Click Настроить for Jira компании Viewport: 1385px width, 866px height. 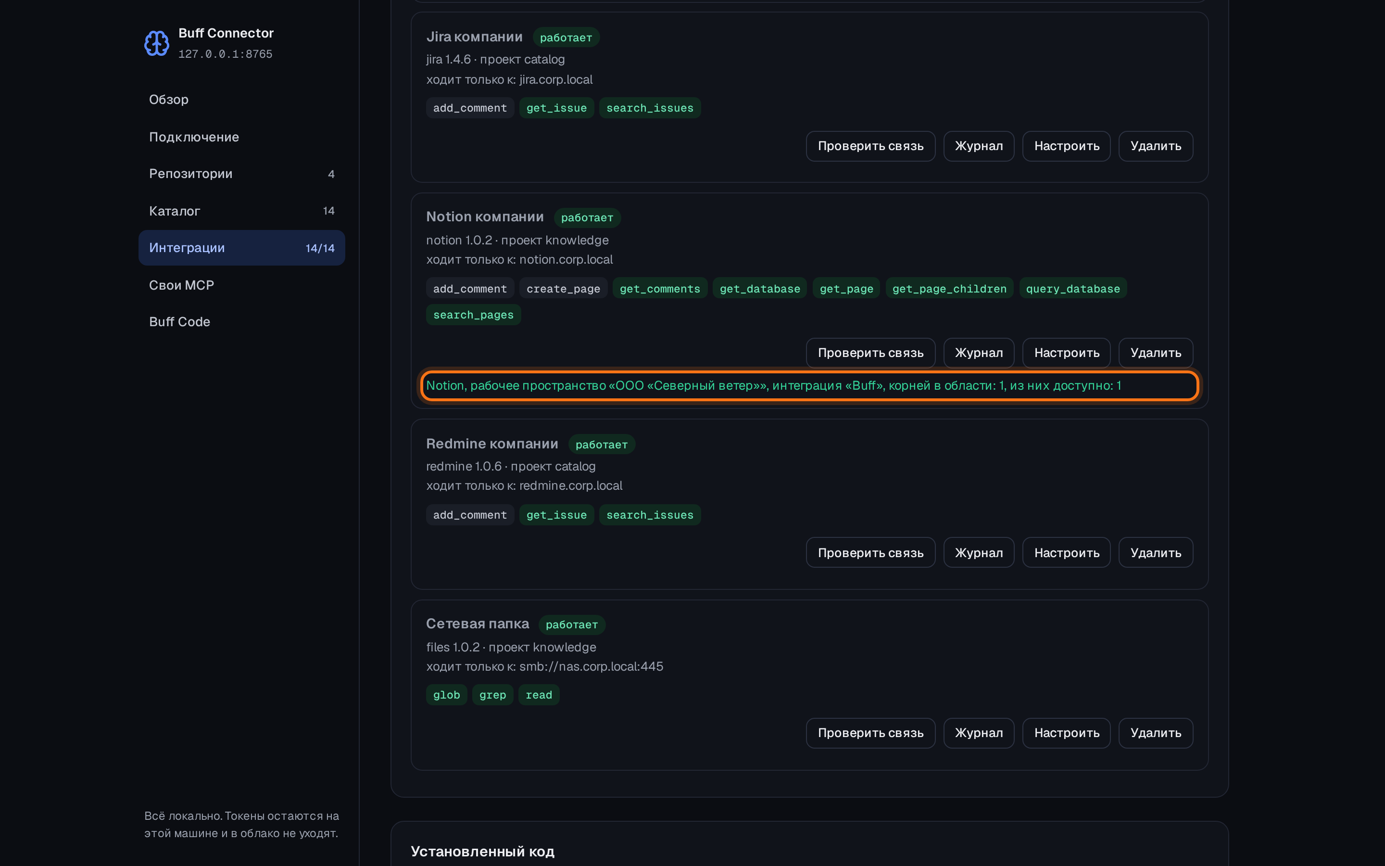coord(1066,146)
